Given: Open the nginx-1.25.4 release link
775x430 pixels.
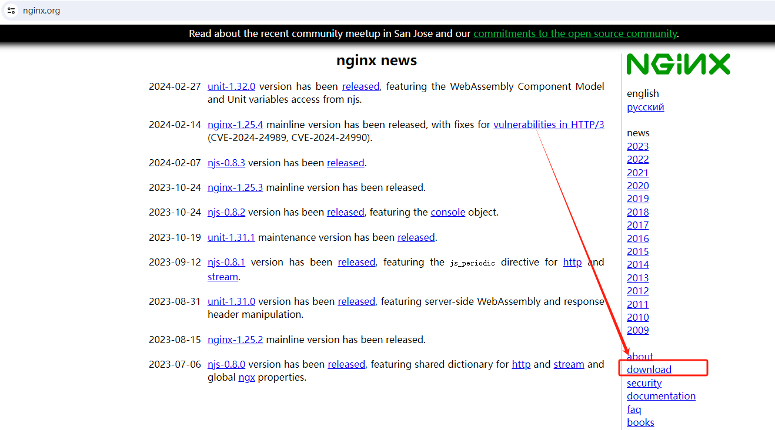Looking at the screenshot, I should [x=235, y=125].
